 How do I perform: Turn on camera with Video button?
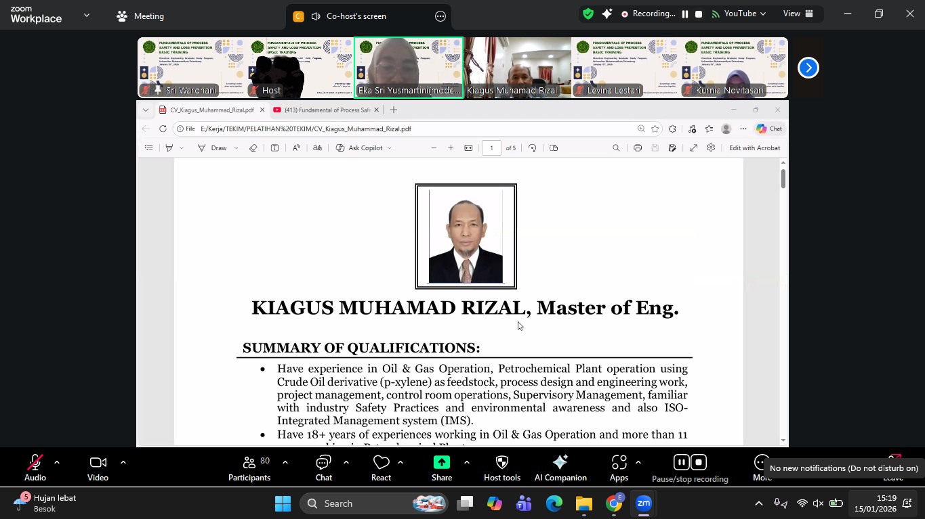point(98,468)
